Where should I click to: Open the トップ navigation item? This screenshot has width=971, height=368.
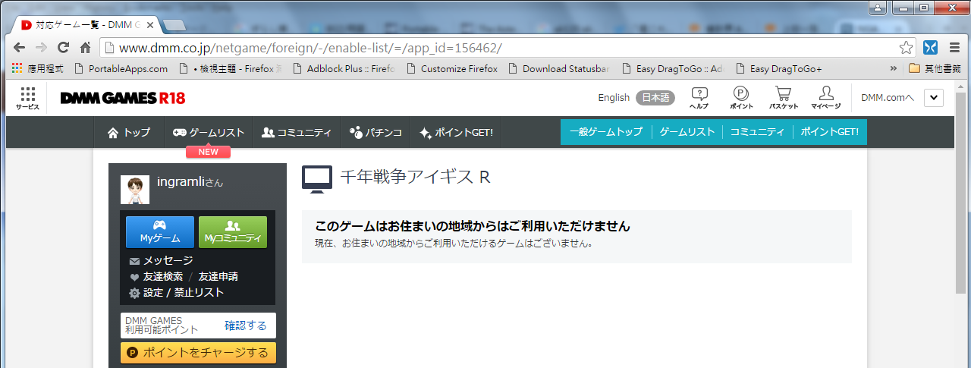128,132
